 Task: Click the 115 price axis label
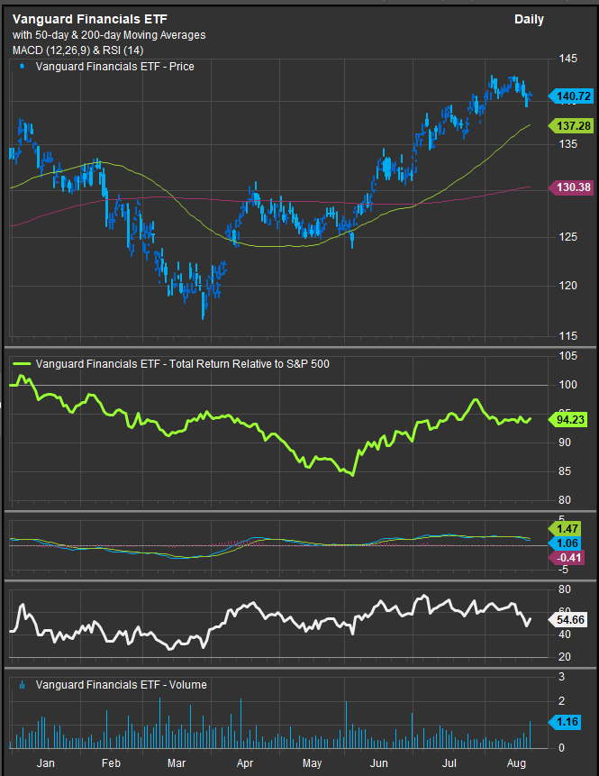(x=567, y=336)
